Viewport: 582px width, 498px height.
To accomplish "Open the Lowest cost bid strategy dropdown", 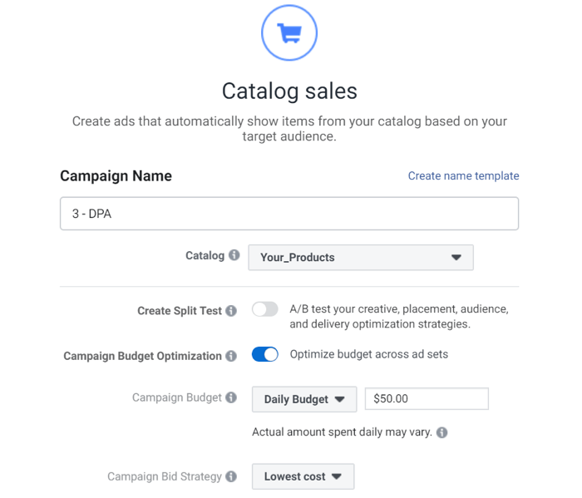I will (x=303, y=476).
